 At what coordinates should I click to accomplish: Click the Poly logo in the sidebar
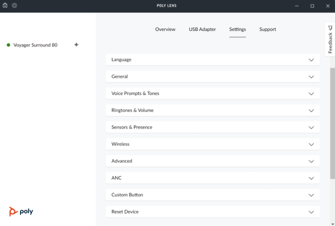click(21, 212)
